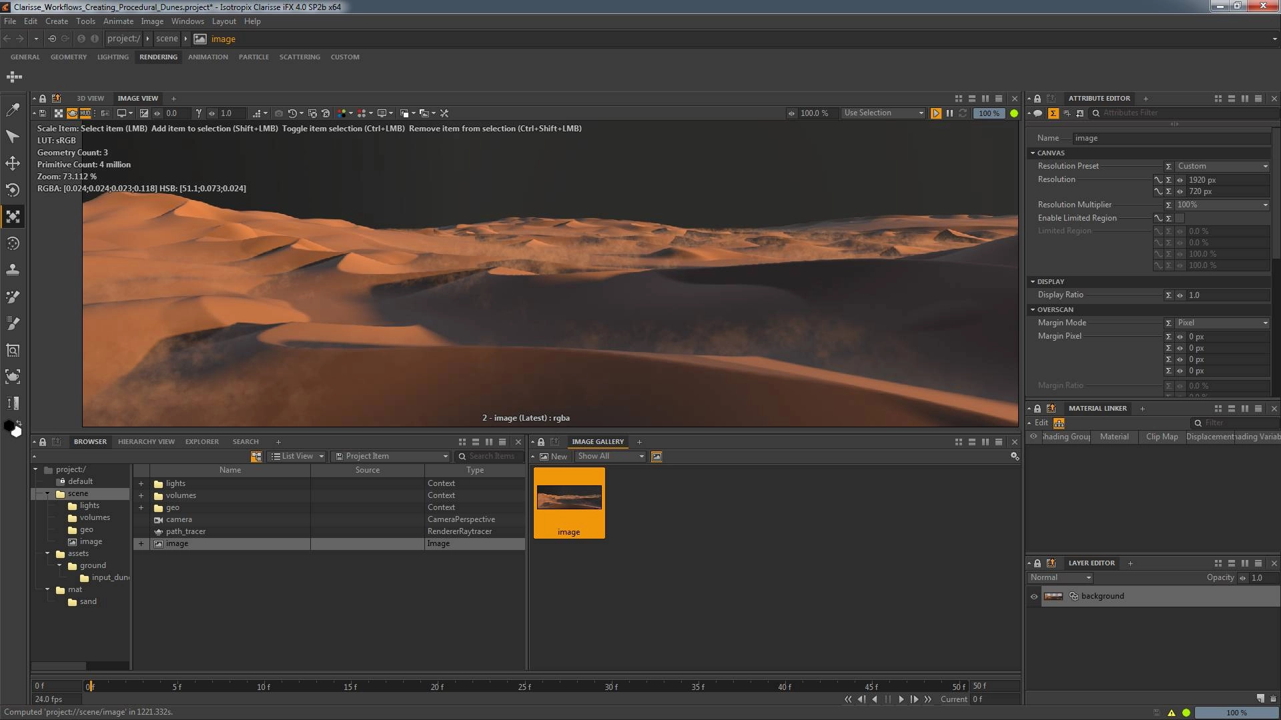Choose the Translate move tool
The width and height of the screenshot is (1281, 720).
13,163
